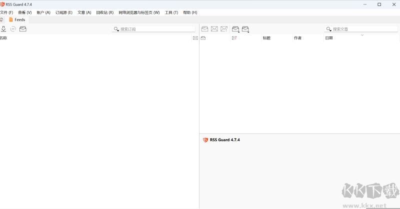Click the stop fetching feeds circle icon
The image size is (400, 209).
13,29
